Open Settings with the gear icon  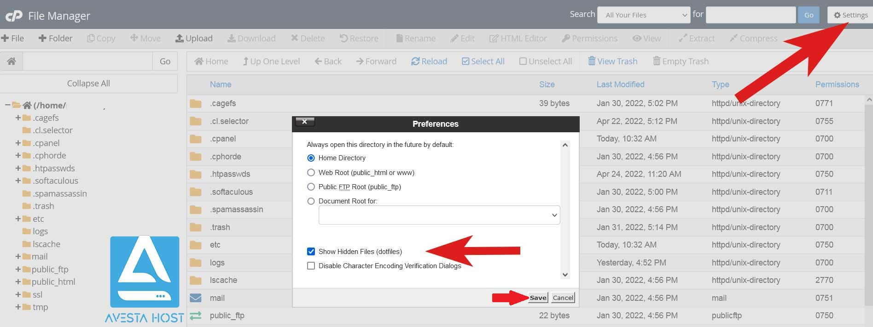pos(837,15)
